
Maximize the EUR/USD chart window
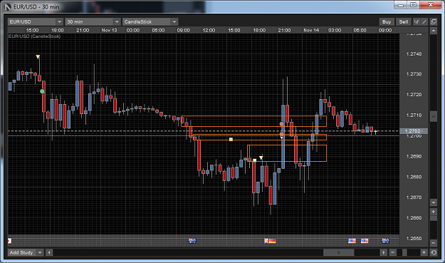413,5
